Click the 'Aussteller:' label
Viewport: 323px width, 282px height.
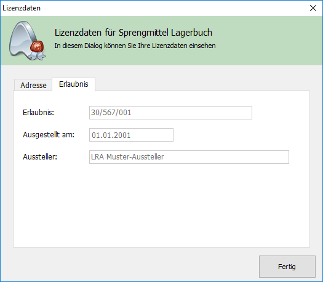tap(40, 157)
